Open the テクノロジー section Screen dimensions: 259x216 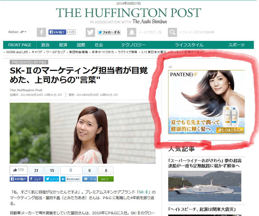tap(133, 45)
